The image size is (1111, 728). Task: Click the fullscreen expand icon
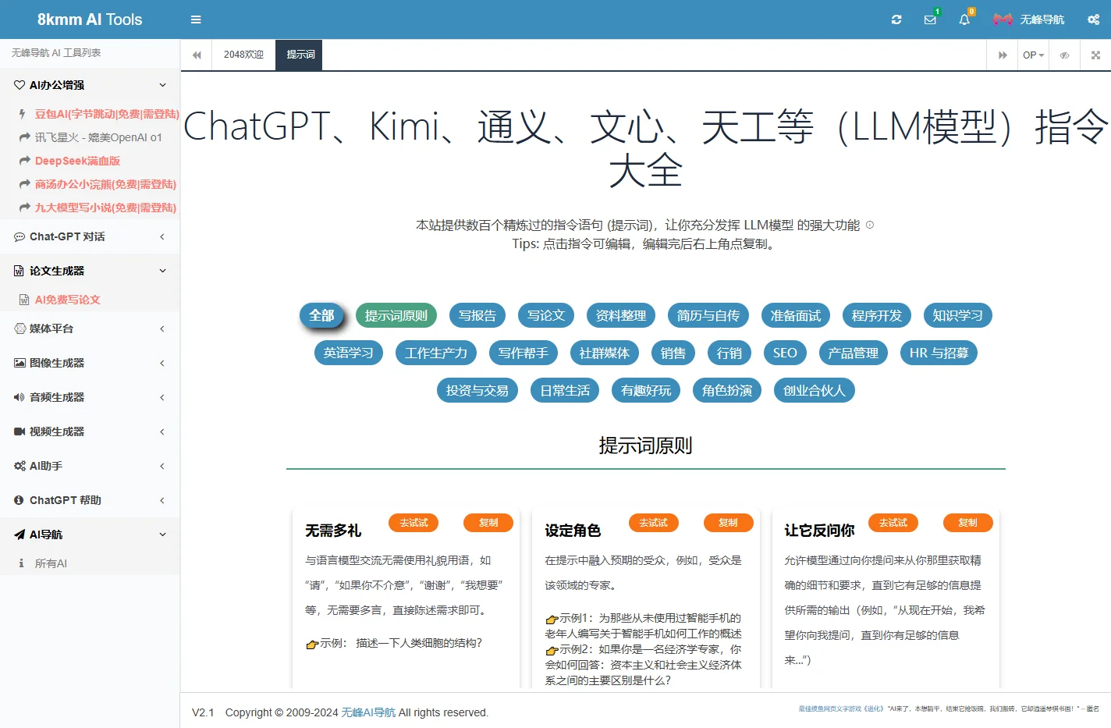(x=1095, y=55)
